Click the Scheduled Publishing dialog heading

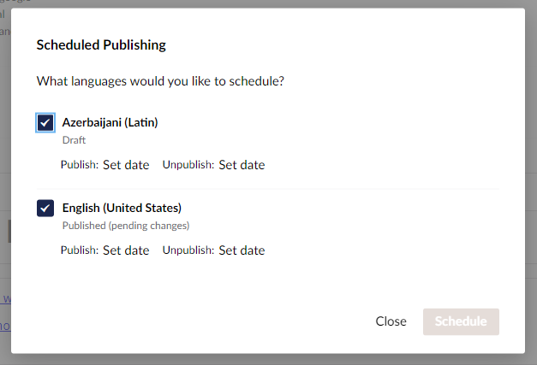tap(101, 44)
